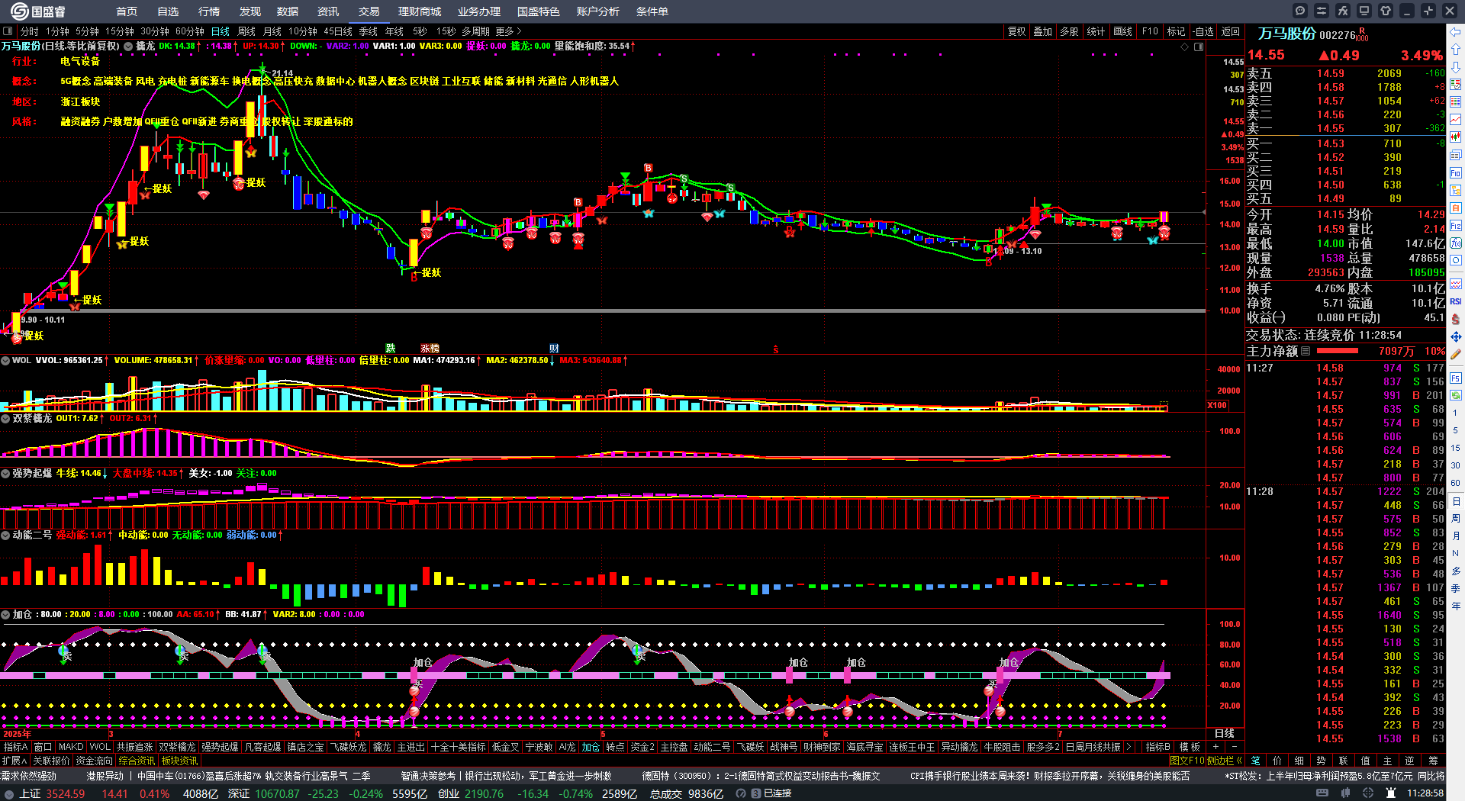Click the 笔 tab in bottom right
Image resolution: width=1465 pixels, height=801 pixels.
click(x=1256, y=761)
